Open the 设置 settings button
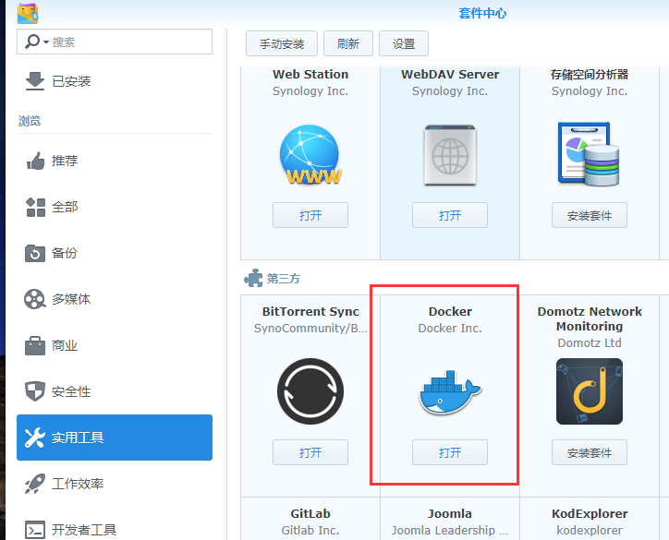The height and width of the screenshot is (540, 669). point(404,43)
